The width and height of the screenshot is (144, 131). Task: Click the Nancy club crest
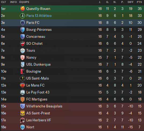point(23,58)
